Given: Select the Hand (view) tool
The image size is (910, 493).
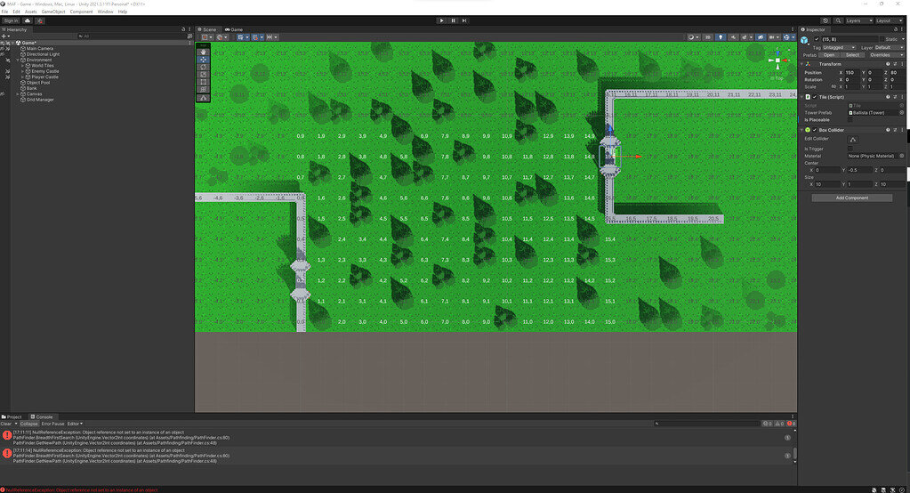Looking at the screenshot, I should (x=203, y=53).
